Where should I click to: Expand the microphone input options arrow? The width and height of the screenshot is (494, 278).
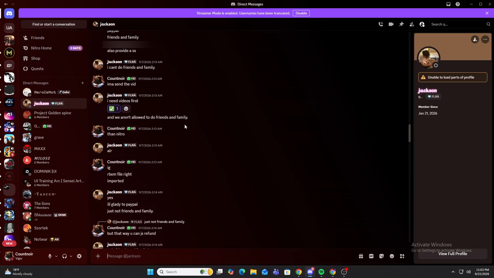(x=56, y=256)
